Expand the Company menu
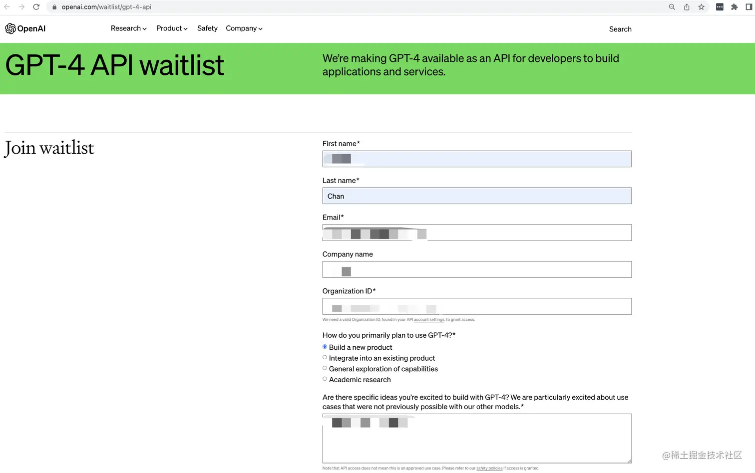 [x=244, y=28]
